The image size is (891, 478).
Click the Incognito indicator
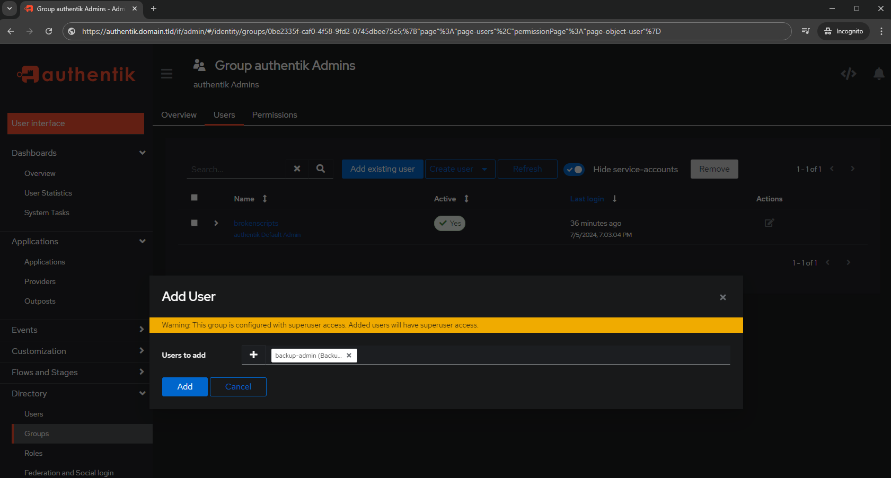[843, 31]
